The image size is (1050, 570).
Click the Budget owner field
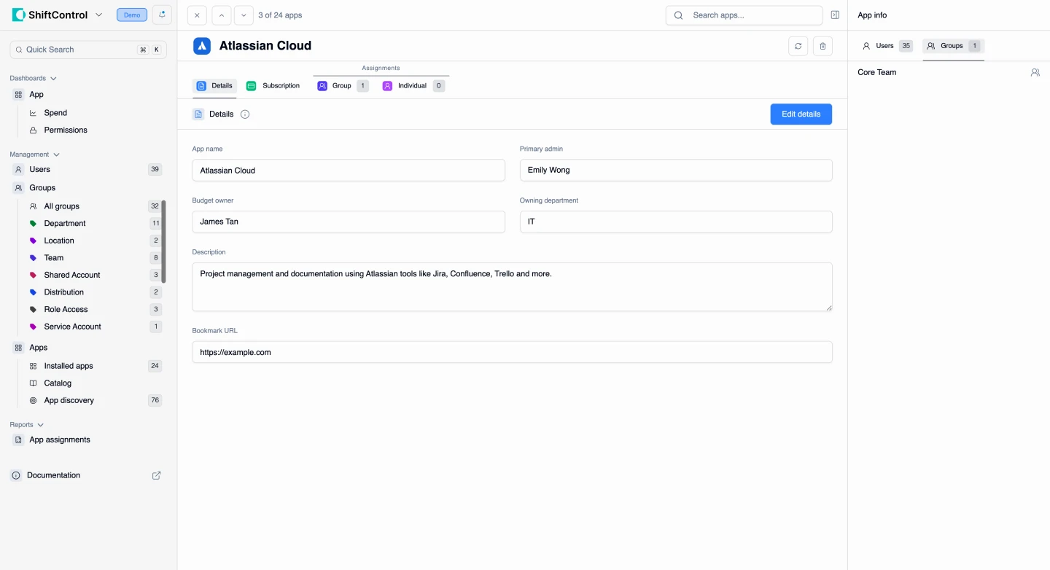click(349, 222)
